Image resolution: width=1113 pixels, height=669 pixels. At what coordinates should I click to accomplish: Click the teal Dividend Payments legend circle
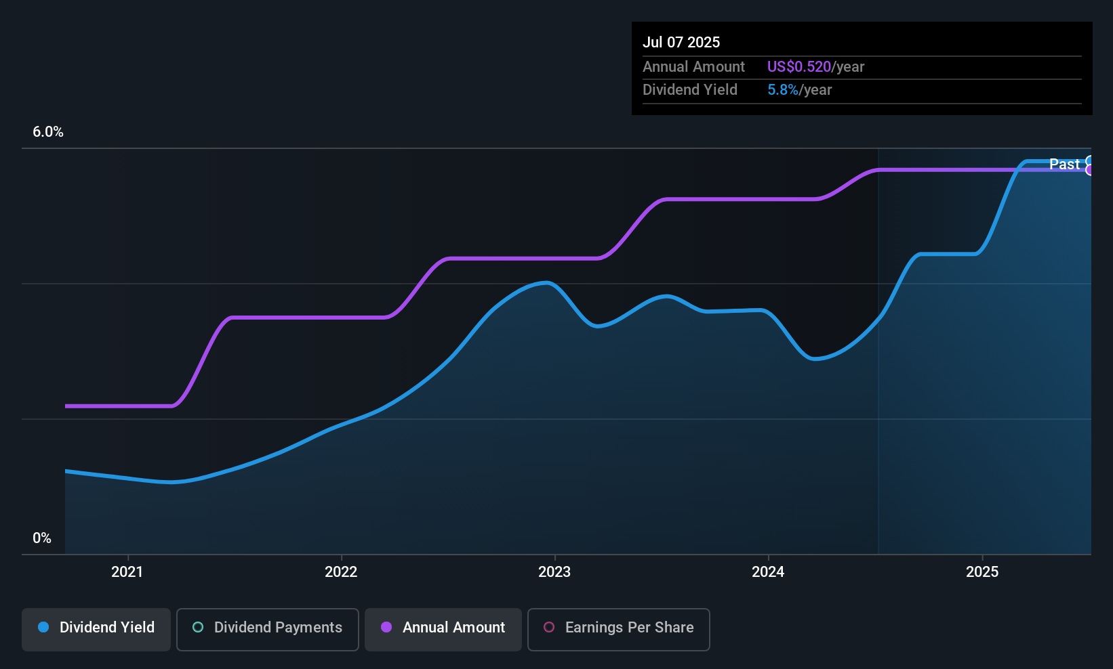[x=198, y=627]
